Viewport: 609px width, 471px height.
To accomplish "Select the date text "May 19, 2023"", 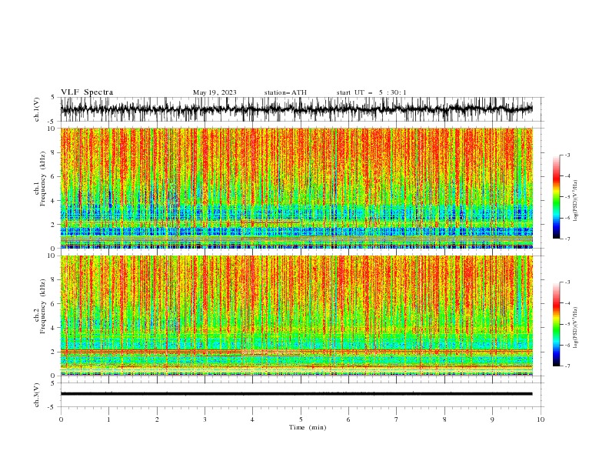I will tap(215, 92).
